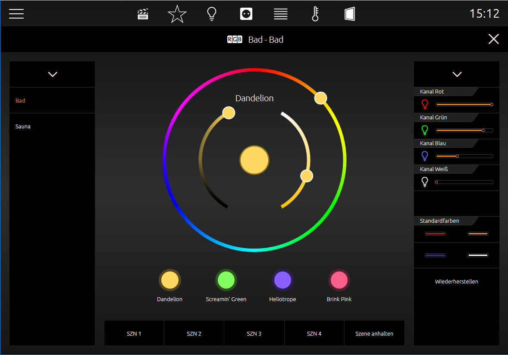Image resolution: width=508 pixels, height=355 pixels.
Task: Open the scenes clapperboard icon
Action: [x=143, y=14]
